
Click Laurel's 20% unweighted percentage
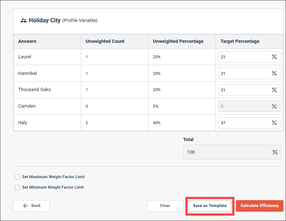click(x=157, y=57)
